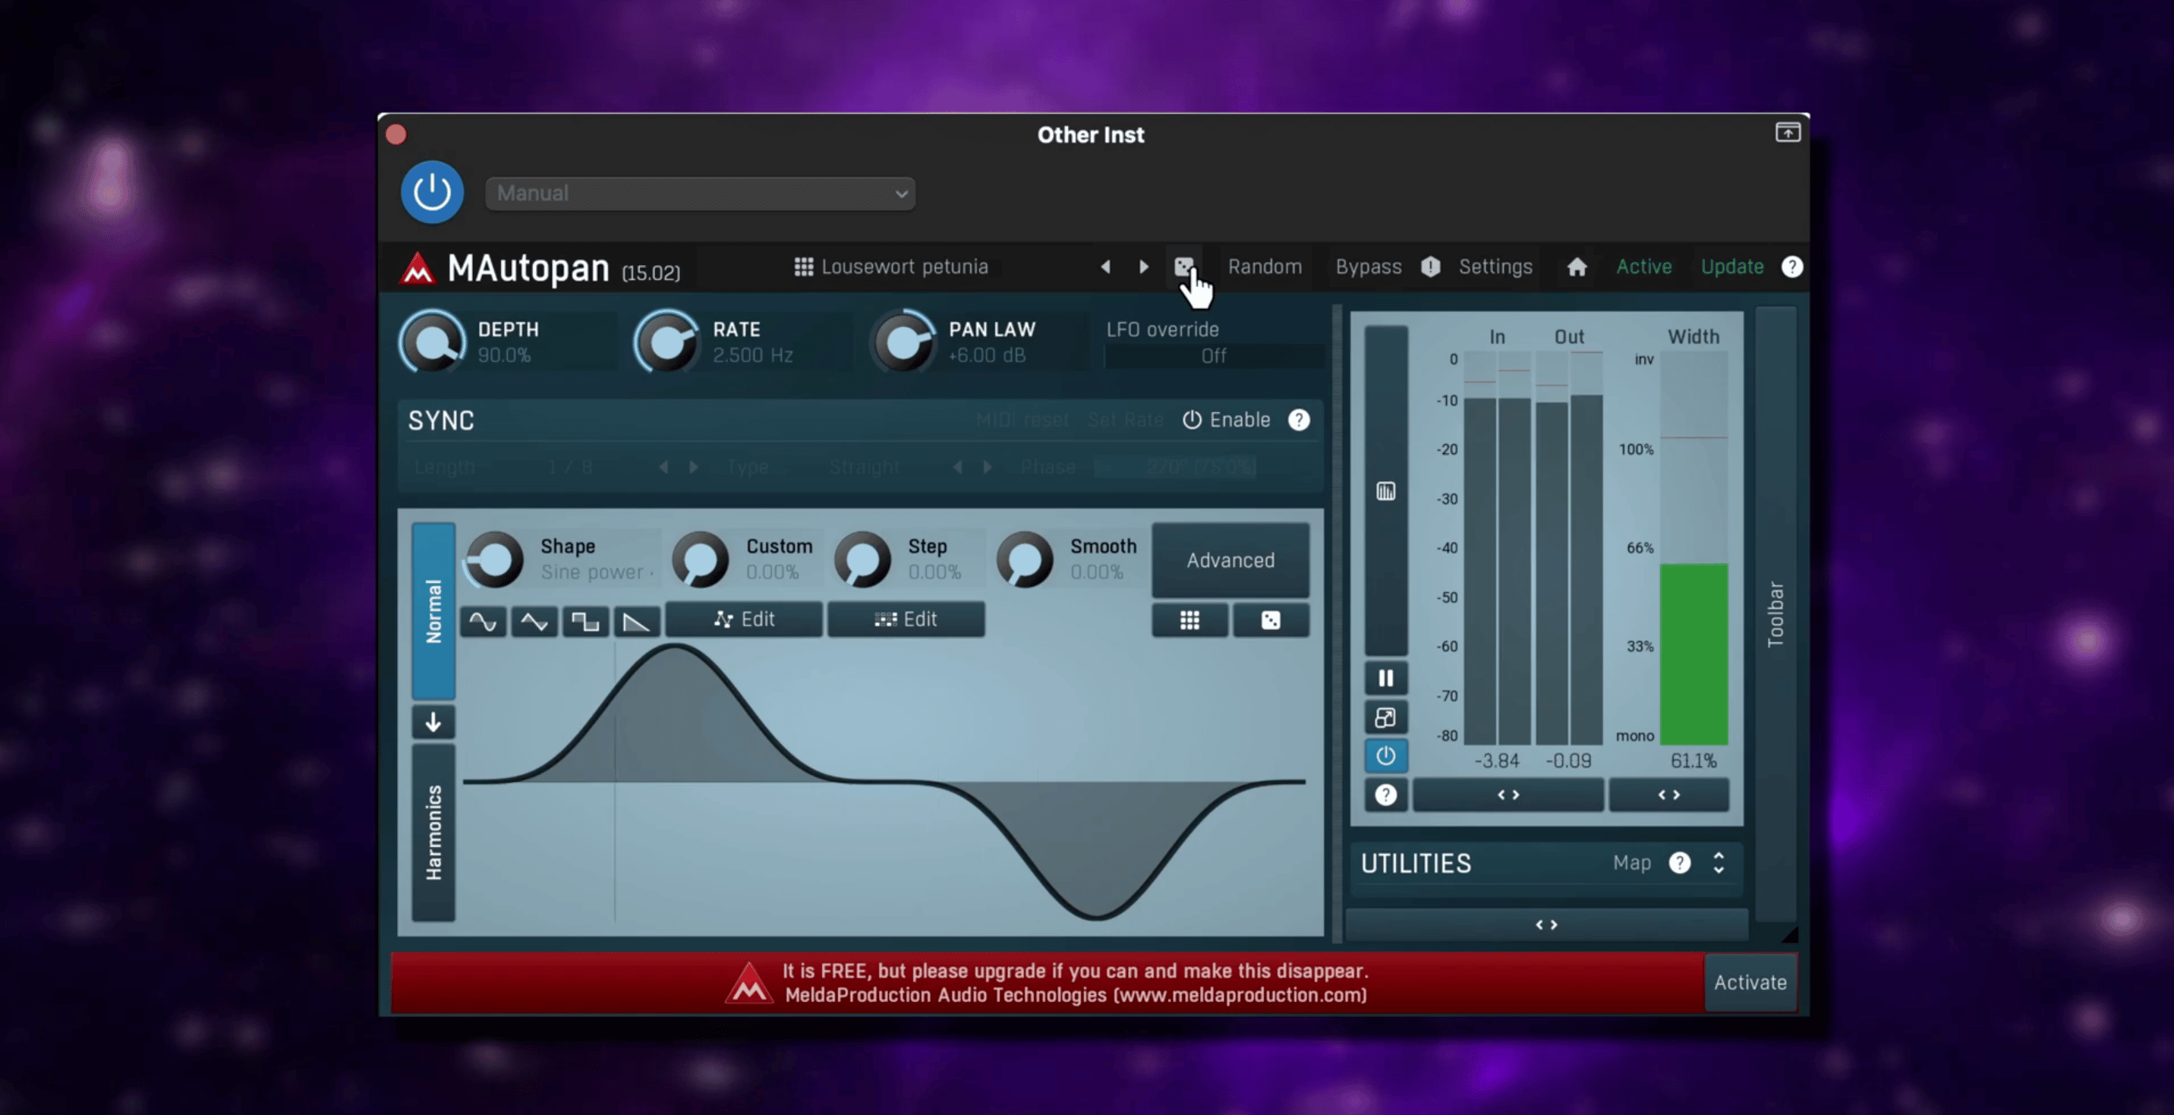Turn the Shape knob
2174x1115 pixels.
tap(495, 559)
